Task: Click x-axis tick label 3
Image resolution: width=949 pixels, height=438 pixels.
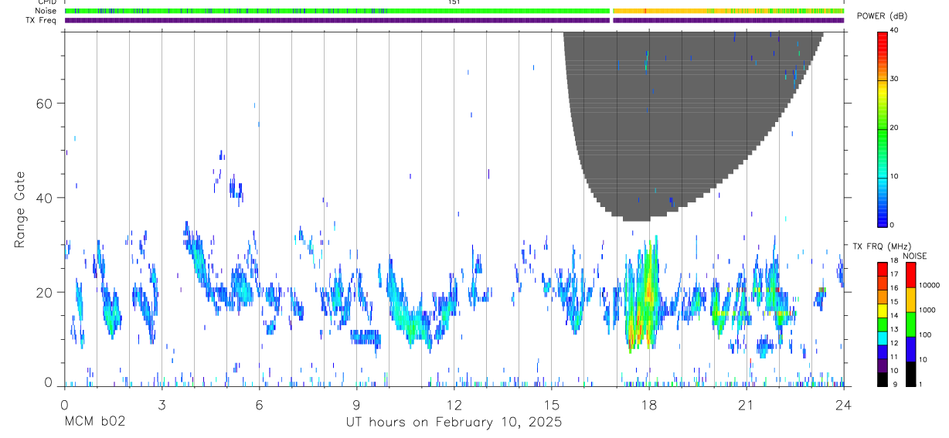Action: tap(162, 404)
